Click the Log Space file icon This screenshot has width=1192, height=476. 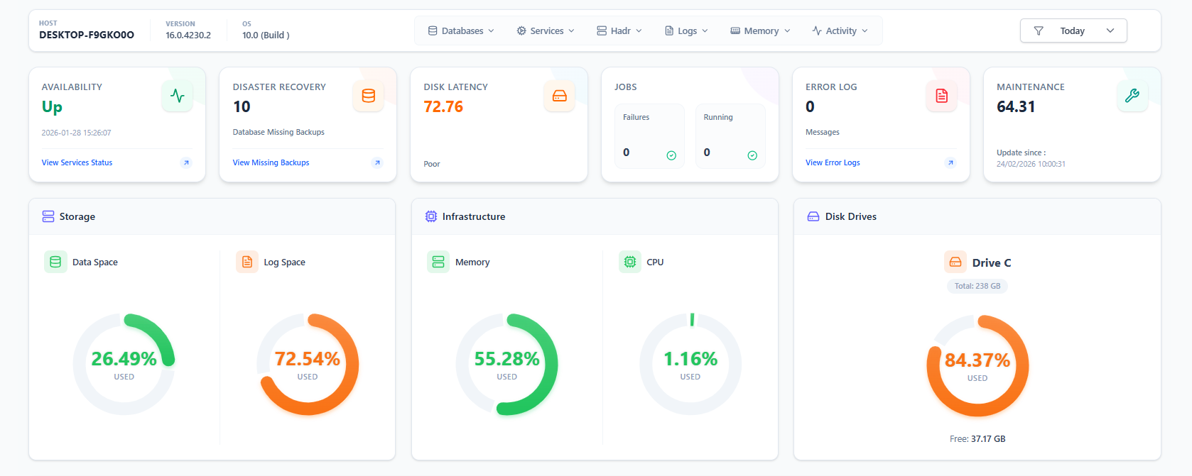[x=247, y=262]
